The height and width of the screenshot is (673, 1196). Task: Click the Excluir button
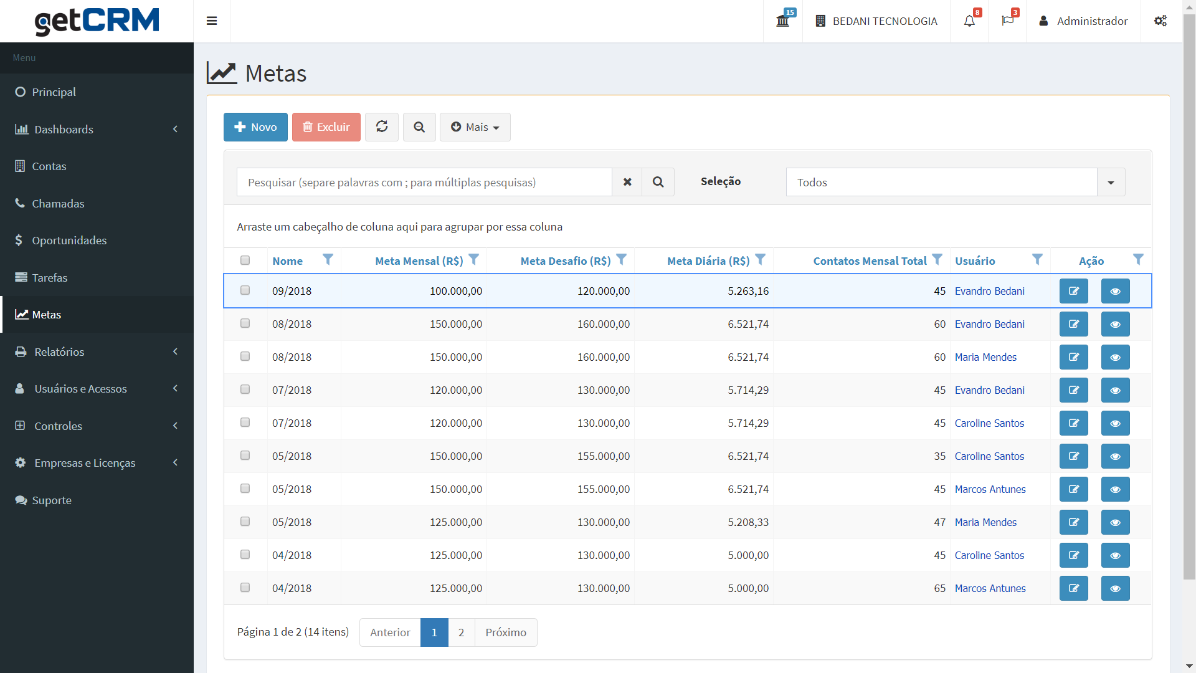point(326,127)
